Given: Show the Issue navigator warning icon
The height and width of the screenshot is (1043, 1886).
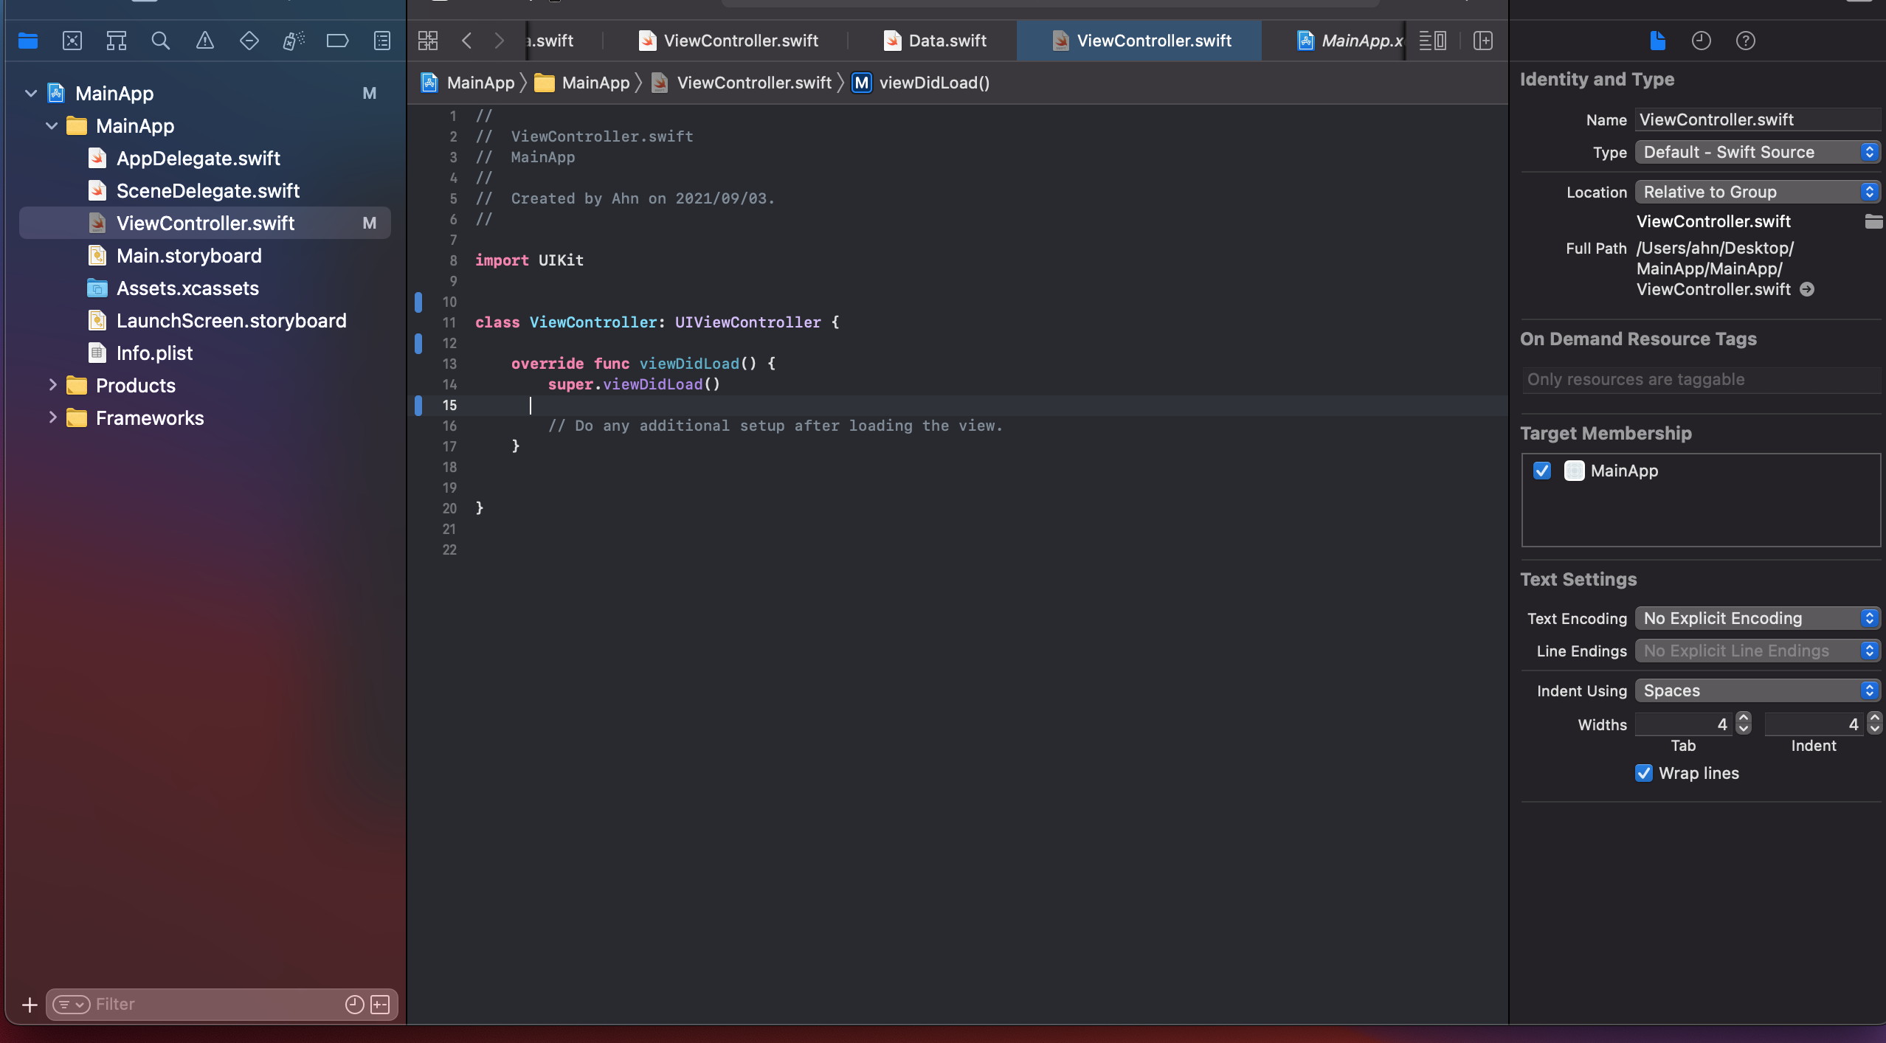Looking at the screenshot, I should coord(205,41).
